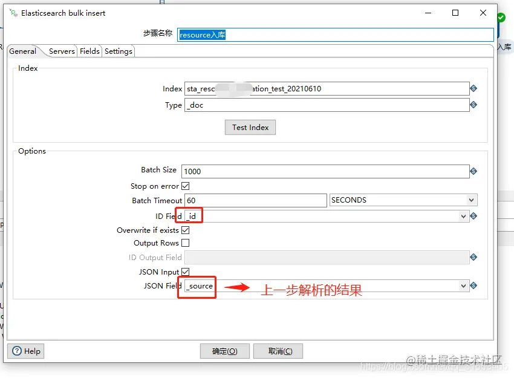
Task: Switch to the Servers tab
Action: [62, 51]
